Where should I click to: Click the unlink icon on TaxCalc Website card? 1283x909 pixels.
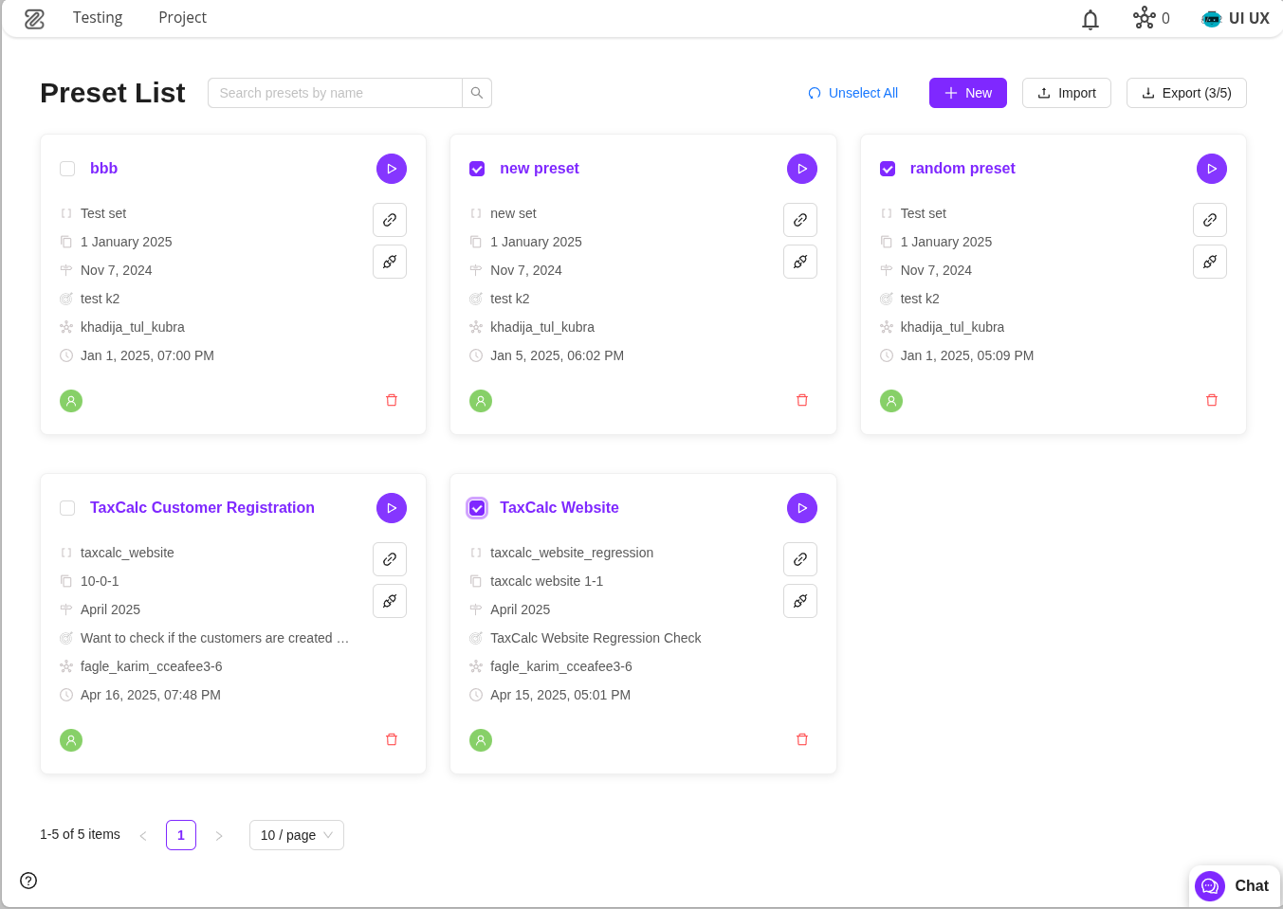pyautogui.click(x=800, y=601)
